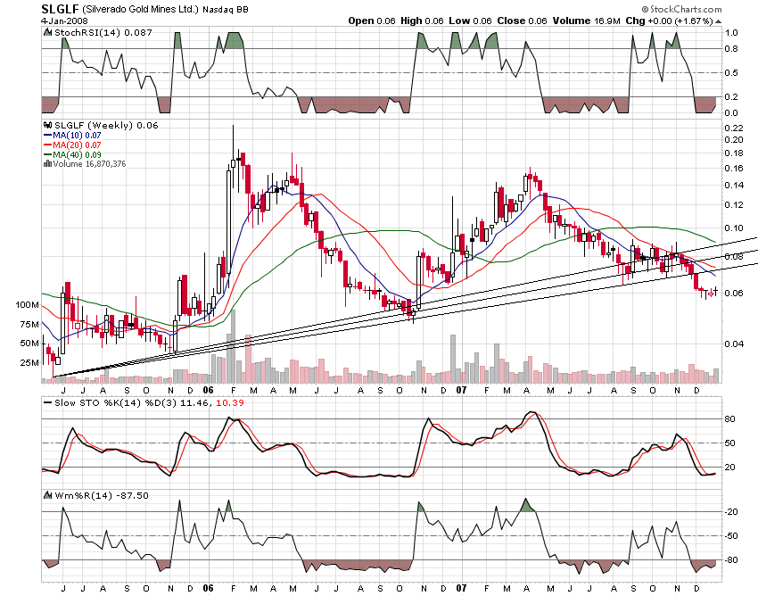Click the 'Low 0.06' value

pos(470,21)
